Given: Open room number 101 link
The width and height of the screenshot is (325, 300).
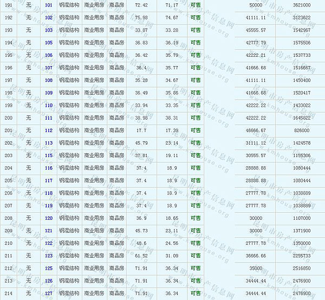Looking at the screenshot, I should tap(49, 5).
